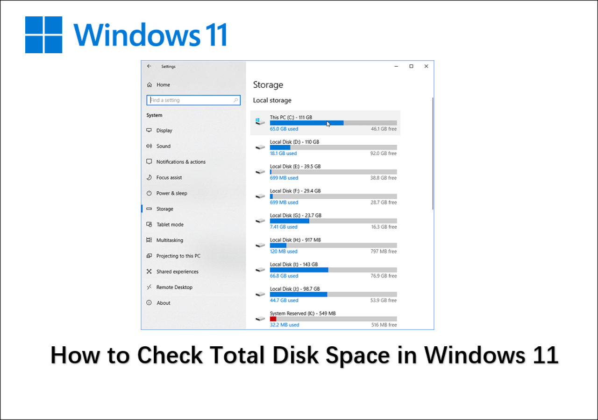Image resolution: width=598 pixels, height=420 pixels.
Task: Click '797 MB free' text
Action: pyautogui.click(x=384, y=252)
